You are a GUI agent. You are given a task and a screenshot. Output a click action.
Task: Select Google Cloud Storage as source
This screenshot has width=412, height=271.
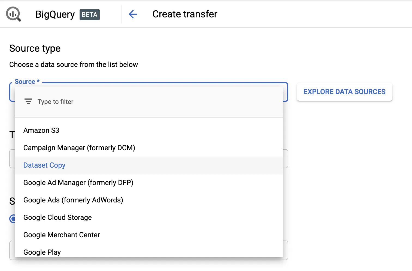[x=57, y=218]
